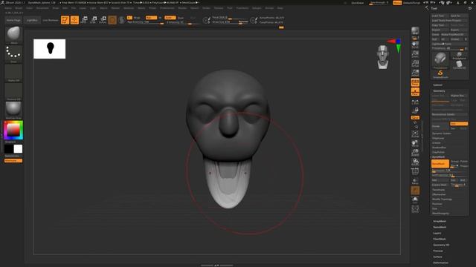The image size is (476, 267).
Task: Open the Render menu
Action: 182,8
